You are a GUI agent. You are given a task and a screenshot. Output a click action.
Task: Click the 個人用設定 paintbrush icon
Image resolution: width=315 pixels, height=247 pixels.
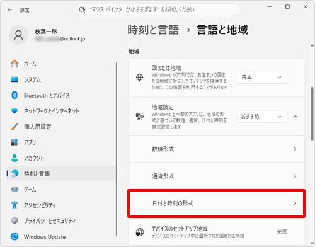[x=14, y=127]
